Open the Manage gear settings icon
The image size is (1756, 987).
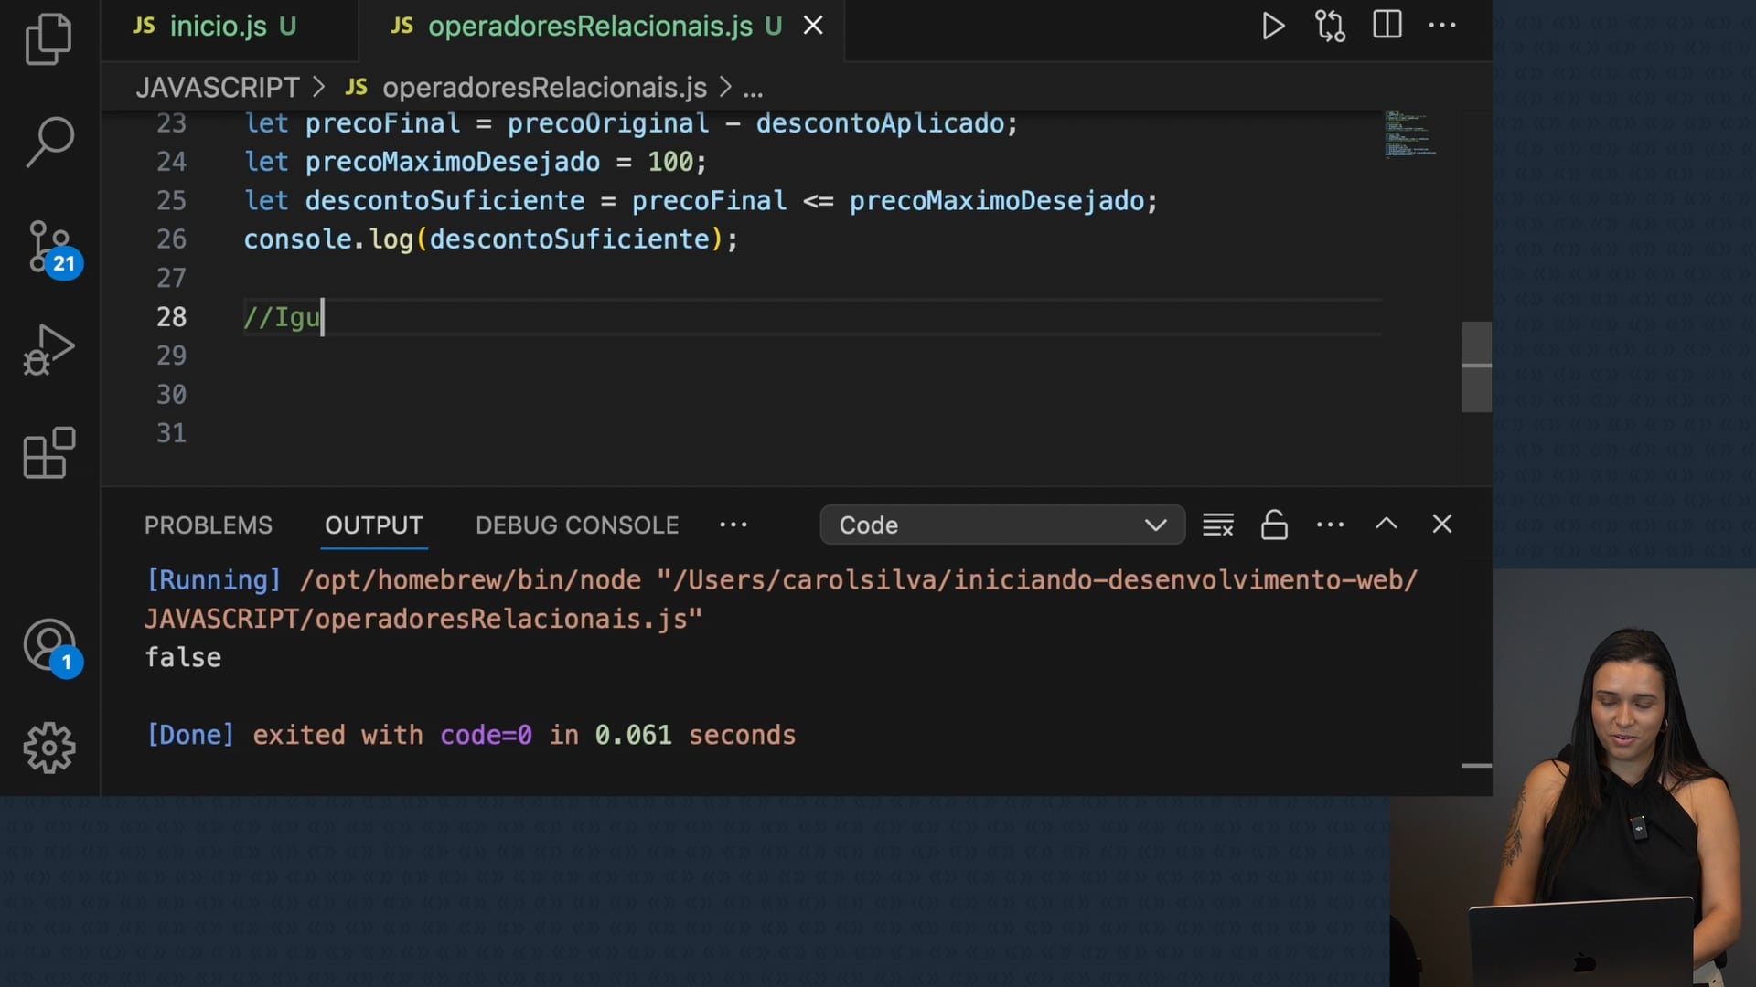[48, 748]
